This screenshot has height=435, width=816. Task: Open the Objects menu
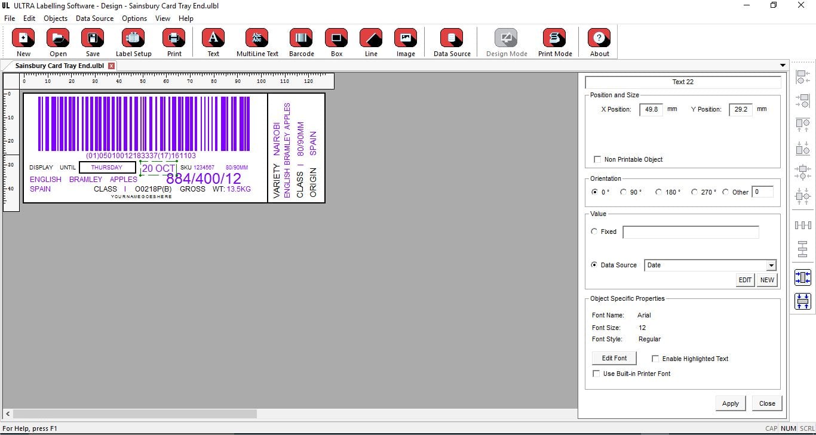56,18
